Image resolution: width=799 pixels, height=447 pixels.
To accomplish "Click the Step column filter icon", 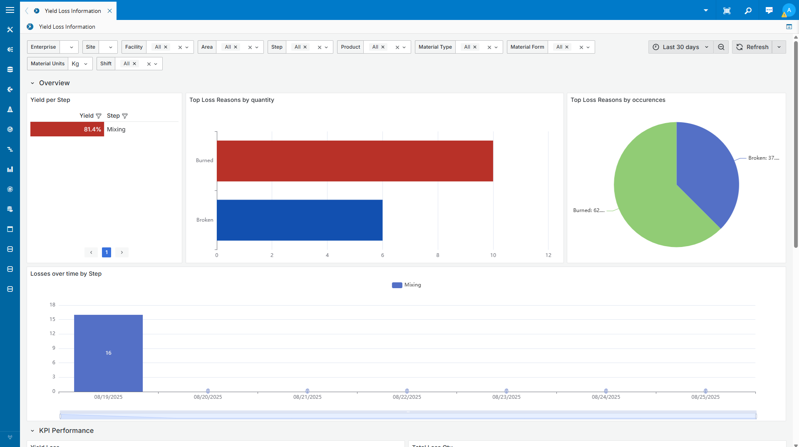I will pos(125,116).
